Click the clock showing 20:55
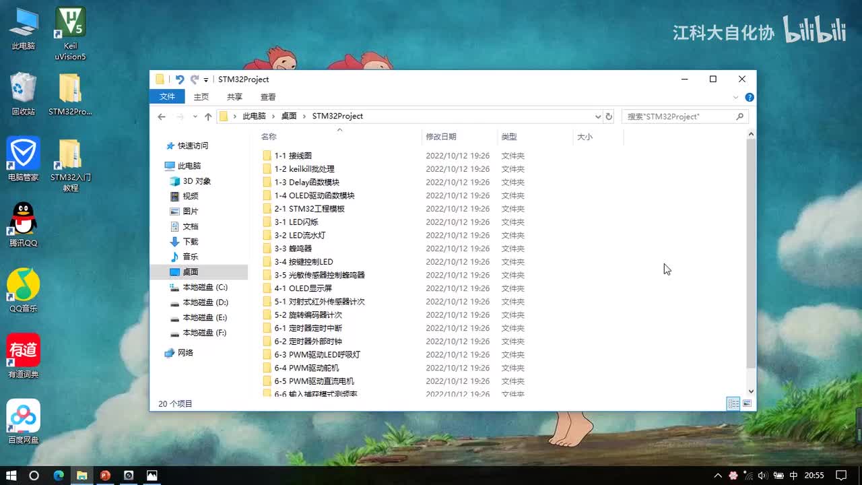 pos(814,475)
